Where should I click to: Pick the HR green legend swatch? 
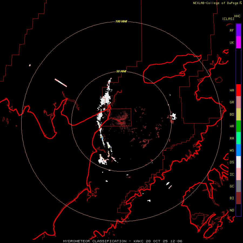click(238, 126)
